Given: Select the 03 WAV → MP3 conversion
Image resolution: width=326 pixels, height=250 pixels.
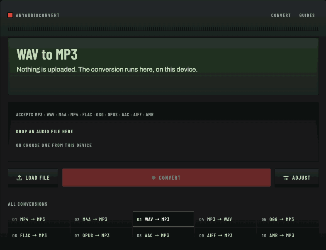Looking at the screenshot, I should [163, 219].
